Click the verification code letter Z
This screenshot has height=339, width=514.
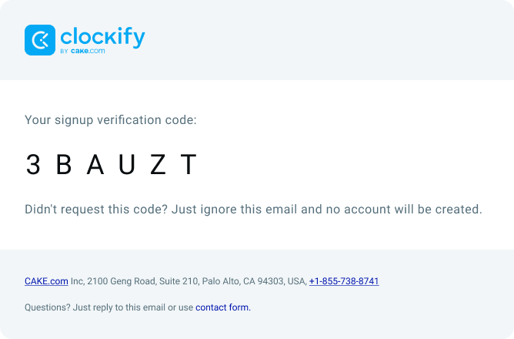[158, 164]
